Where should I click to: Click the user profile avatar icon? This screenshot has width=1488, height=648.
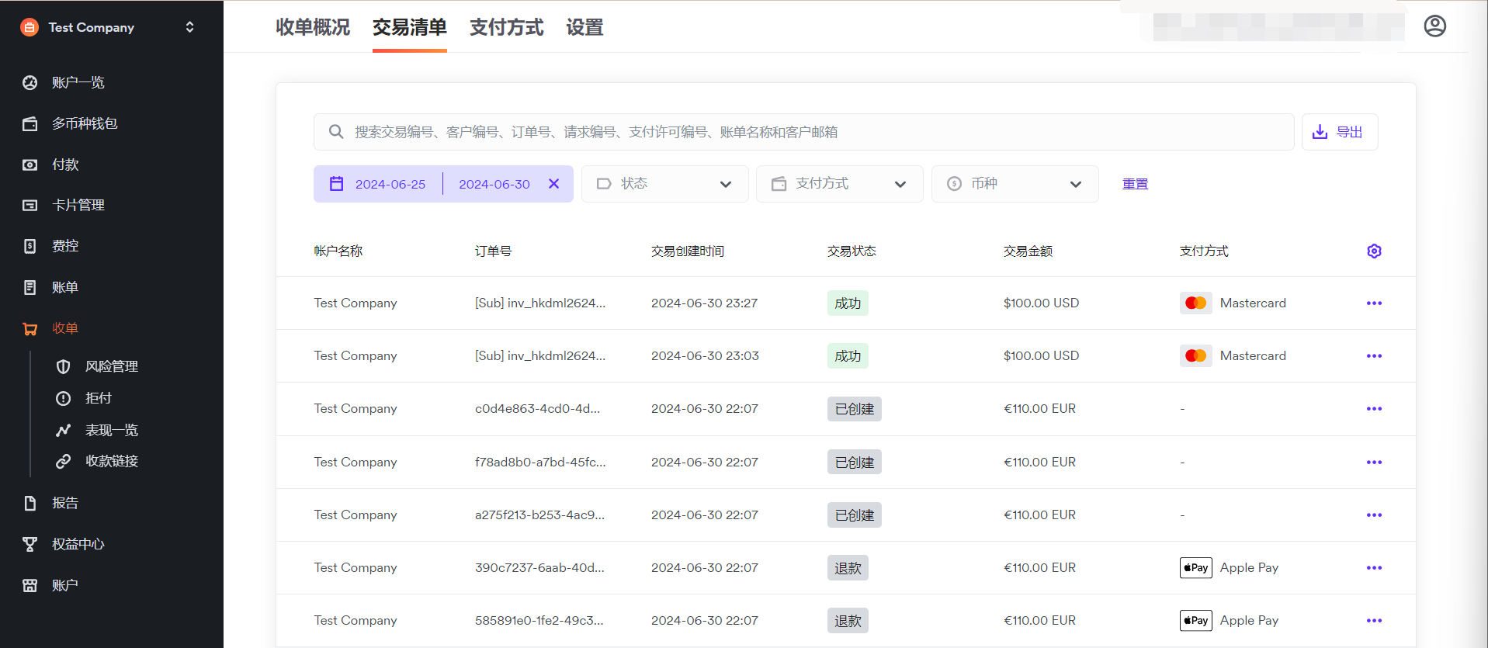click(x=1434, y=26)
